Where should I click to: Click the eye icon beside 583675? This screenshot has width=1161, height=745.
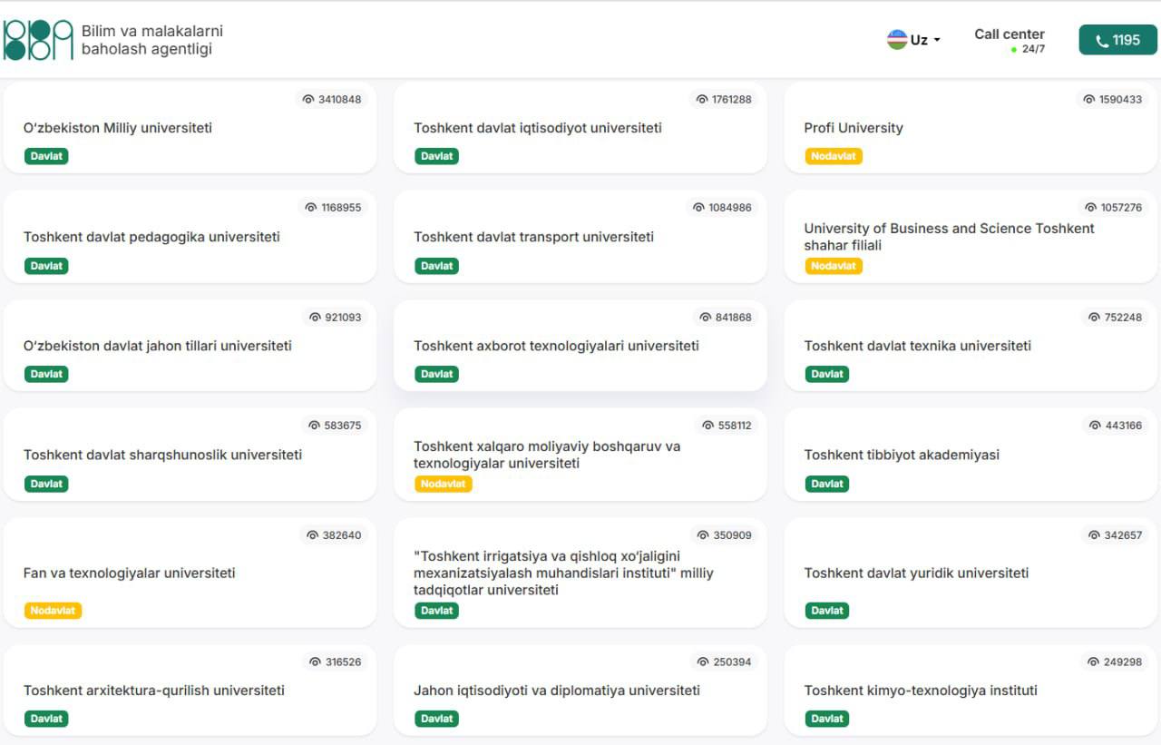315,426
